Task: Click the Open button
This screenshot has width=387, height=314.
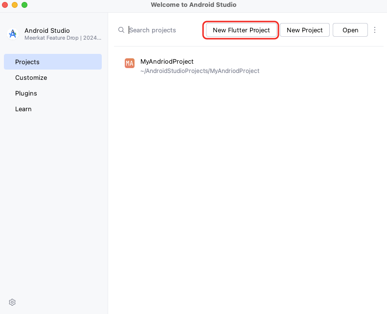Action: point(350,30)
